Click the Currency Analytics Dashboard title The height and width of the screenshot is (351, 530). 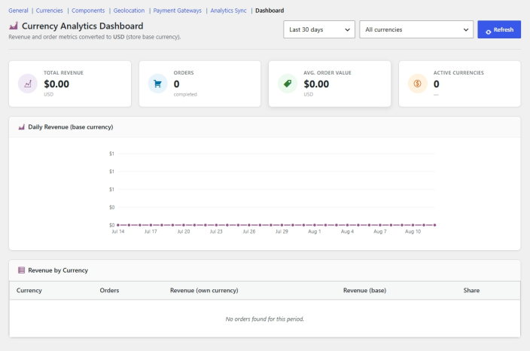[x=83, y=26]
